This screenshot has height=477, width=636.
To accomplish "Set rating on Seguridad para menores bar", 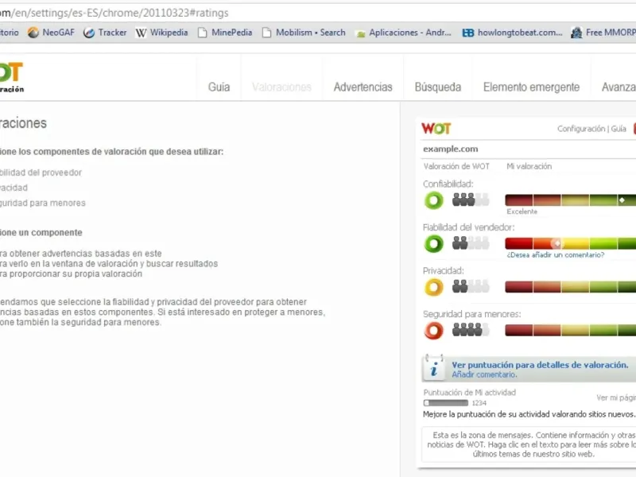I will click(x=570, y=330).
